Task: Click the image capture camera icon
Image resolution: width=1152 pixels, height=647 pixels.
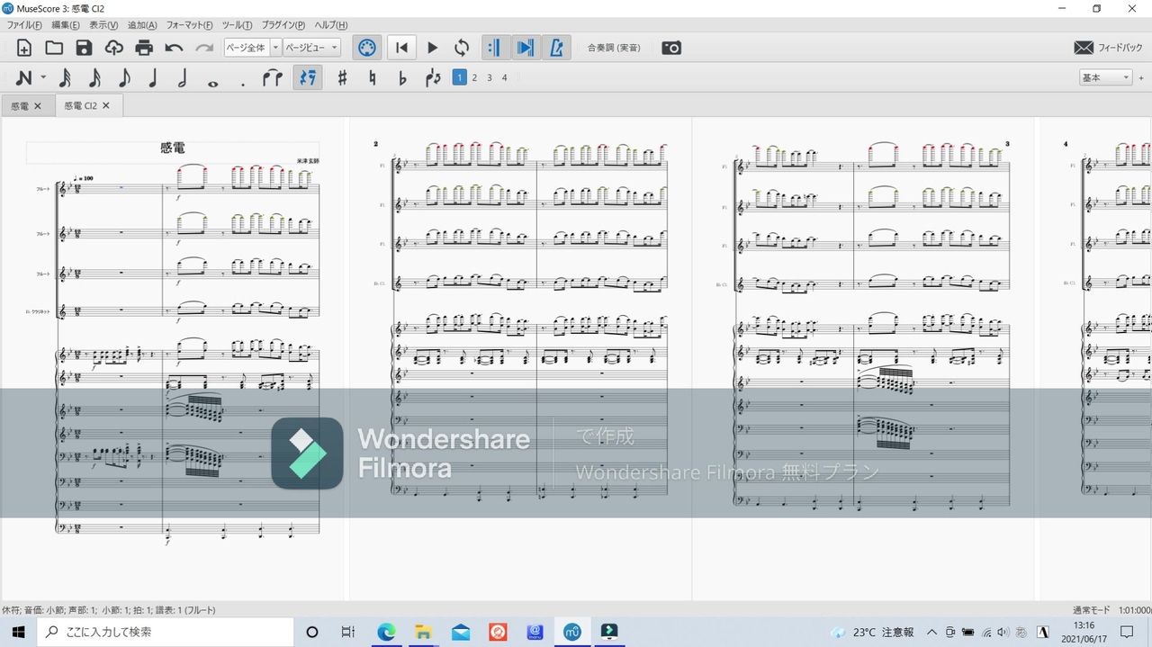Action: pyautogui.click(x=671, y=48)
